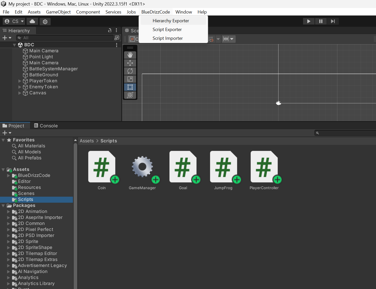Image resolution: width=376 pixels, height=289 pixels.
Task: Choose Hierarchy Exporter from the menu
Action: click(173, 21)
